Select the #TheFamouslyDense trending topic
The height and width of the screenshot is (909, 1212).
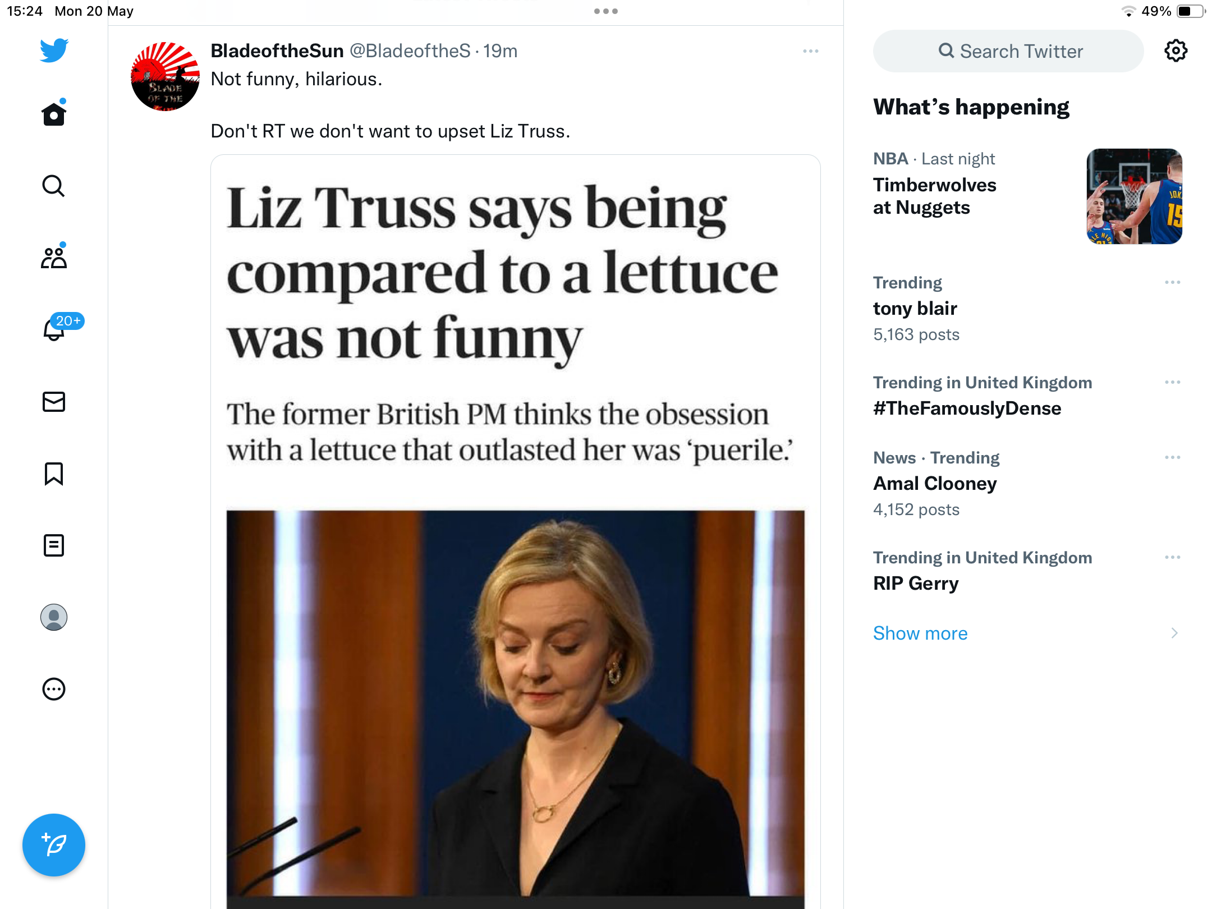pos(967,408)
